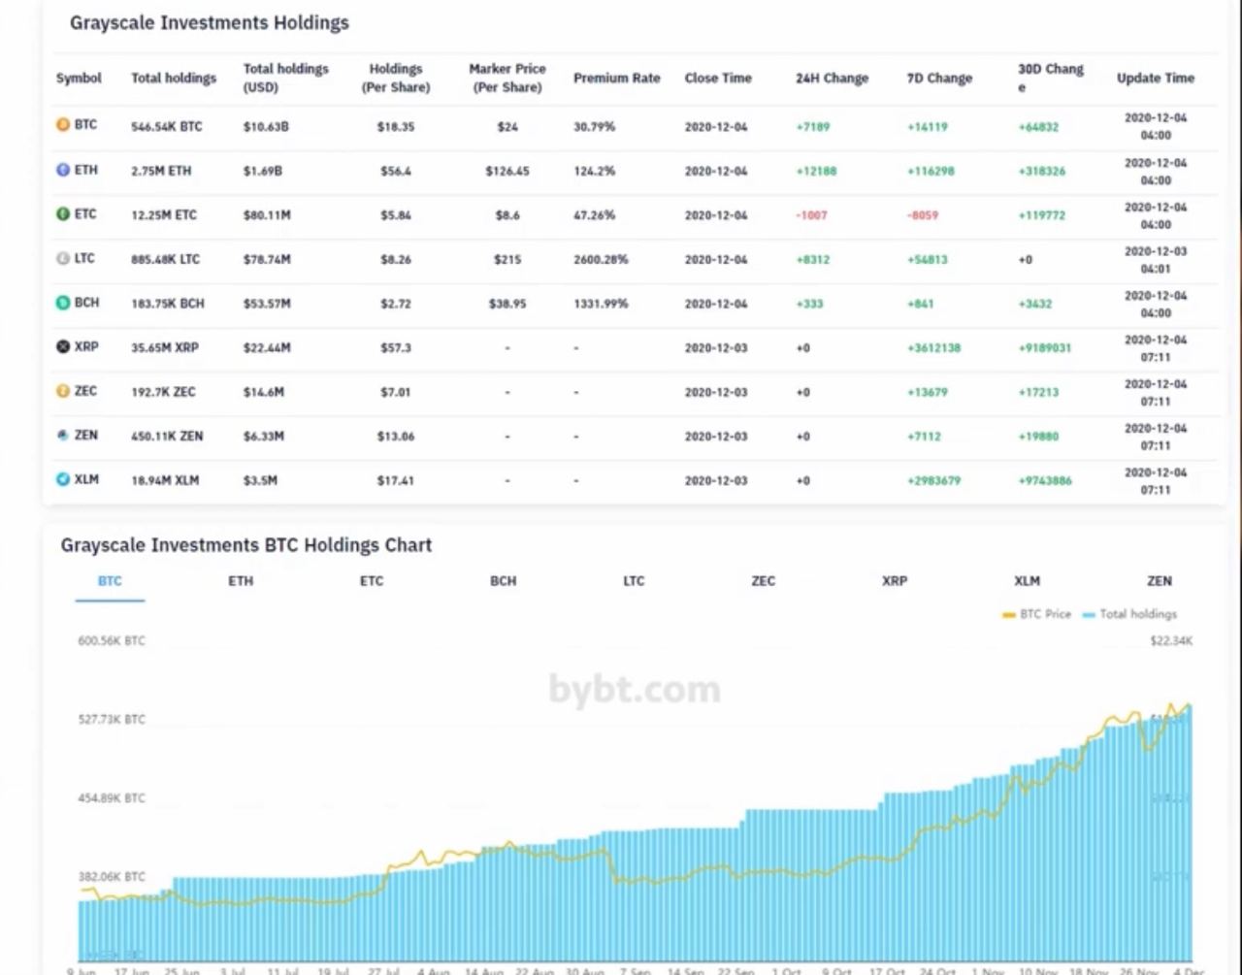Select the BTC chart tab

[110, 581]
